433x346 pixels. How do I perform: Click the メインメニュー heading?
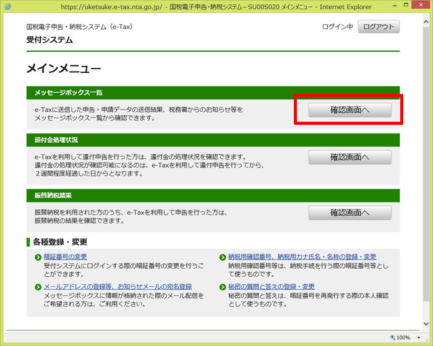click(64, 69)
